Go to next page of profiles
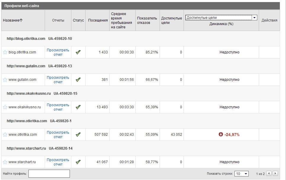 (275, 174)
